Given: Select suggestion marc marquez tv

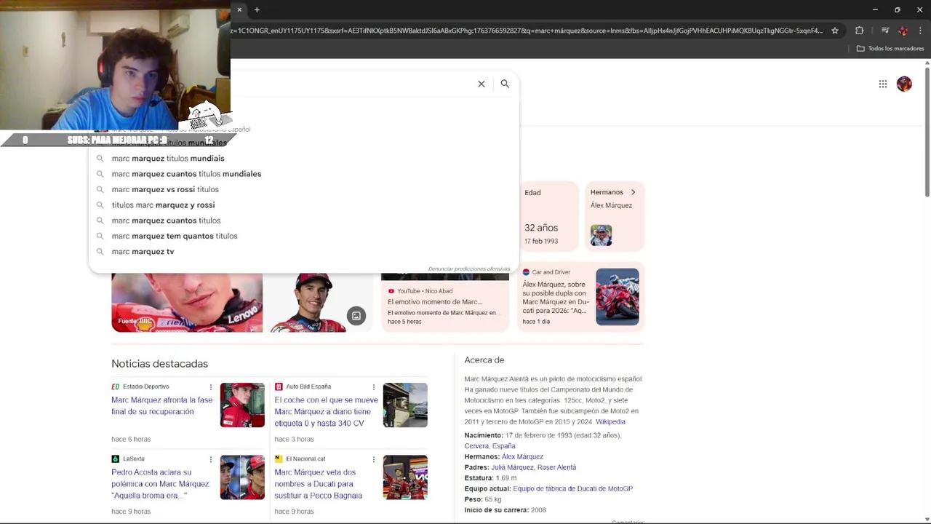Looking at the screenshot, I should tap(303, 251).
